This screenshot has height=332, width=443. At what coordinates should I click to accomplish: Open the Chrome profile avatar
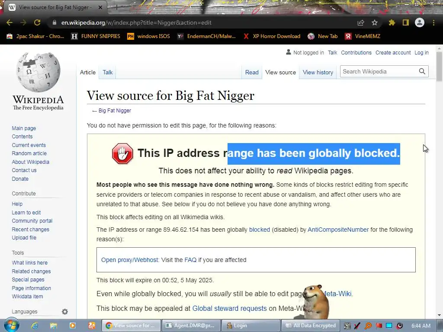420,22
